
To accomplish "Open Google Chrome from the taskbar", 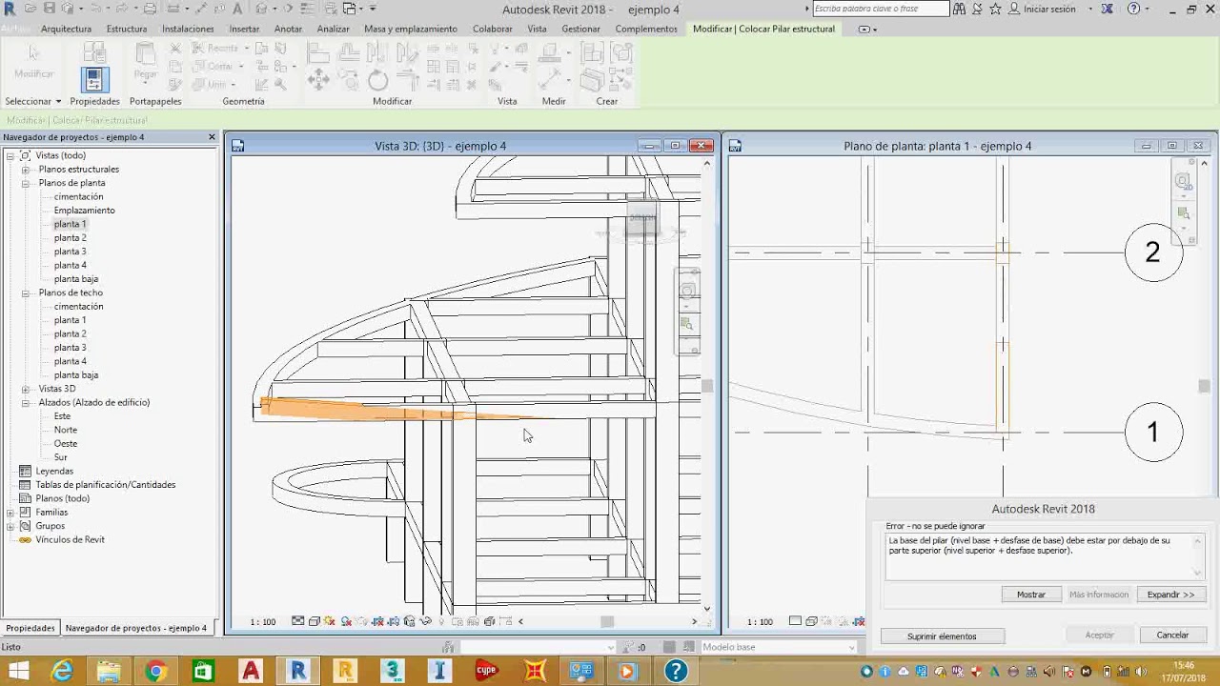I will click(x=155, y=671).
